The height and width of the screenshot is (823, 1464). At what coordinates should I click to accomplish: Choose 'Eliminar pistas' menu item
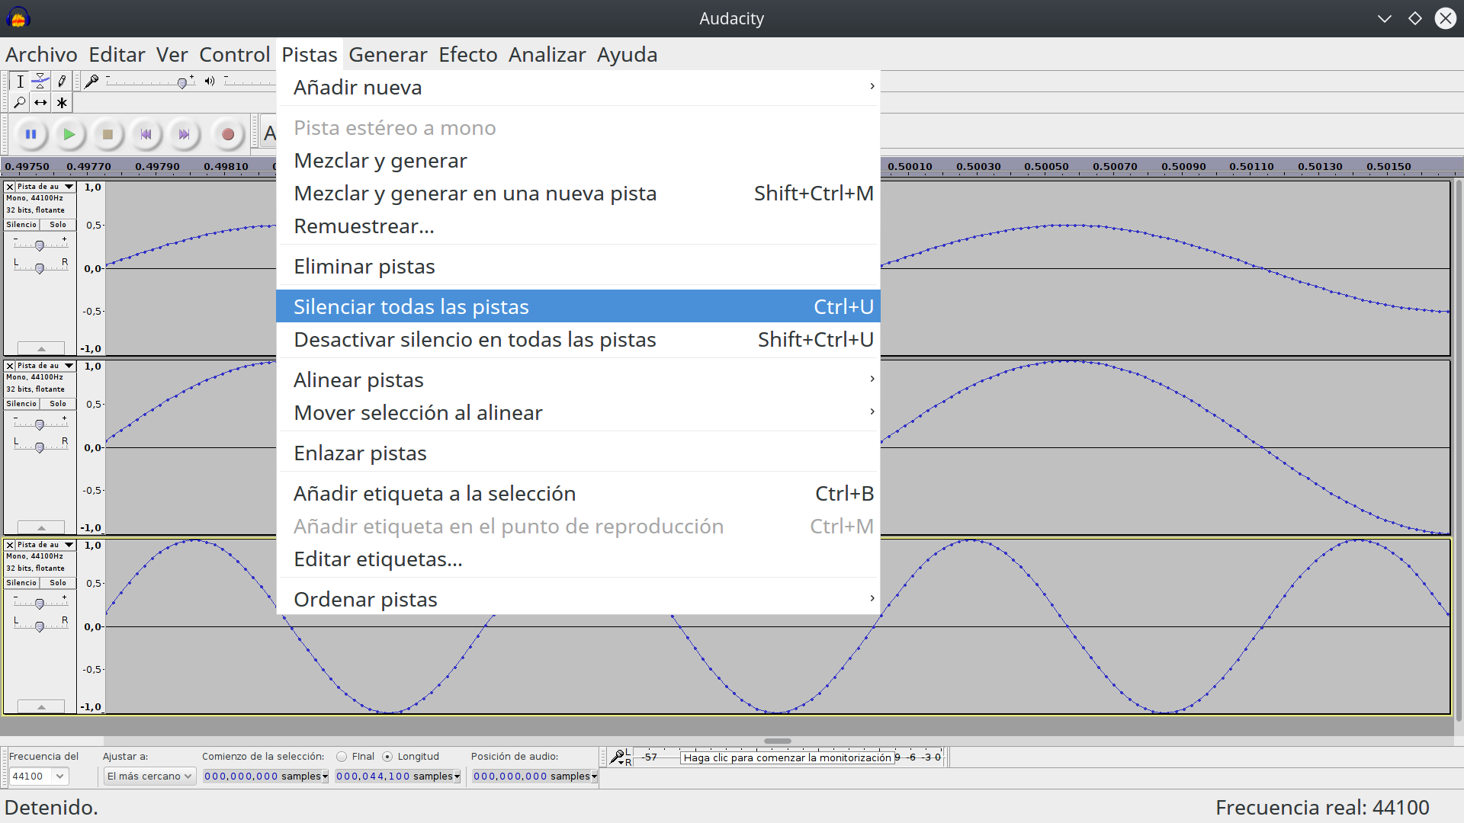point(578,267)
